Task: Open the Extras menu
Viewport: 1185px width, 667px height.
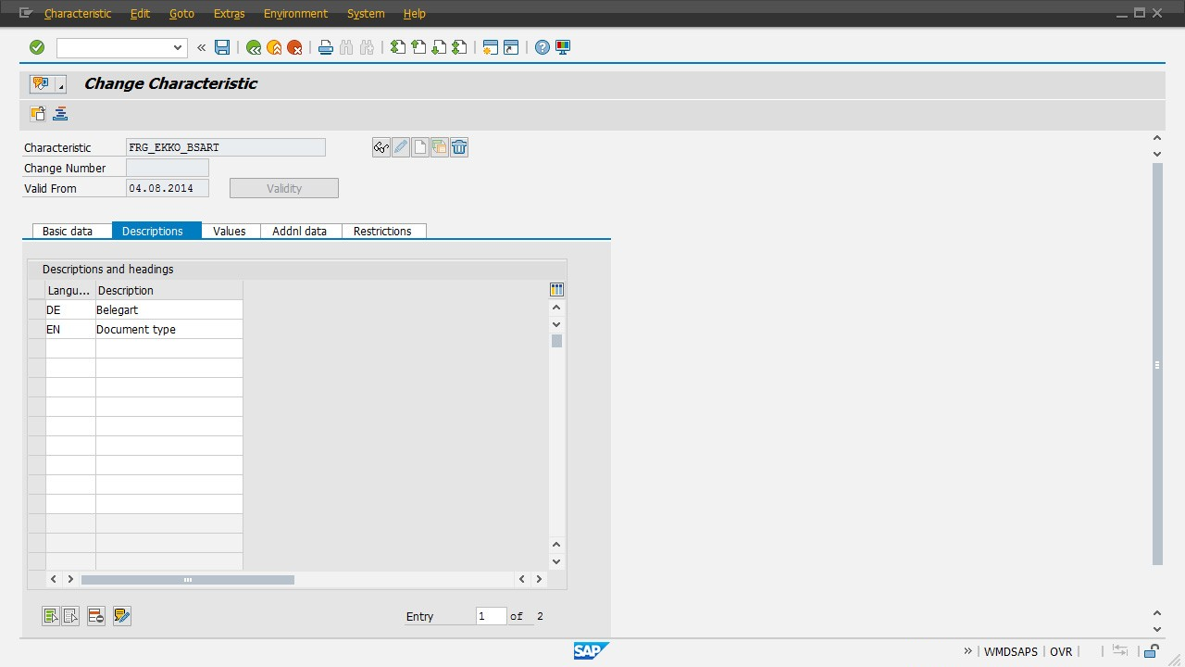Action: [229, 14]
